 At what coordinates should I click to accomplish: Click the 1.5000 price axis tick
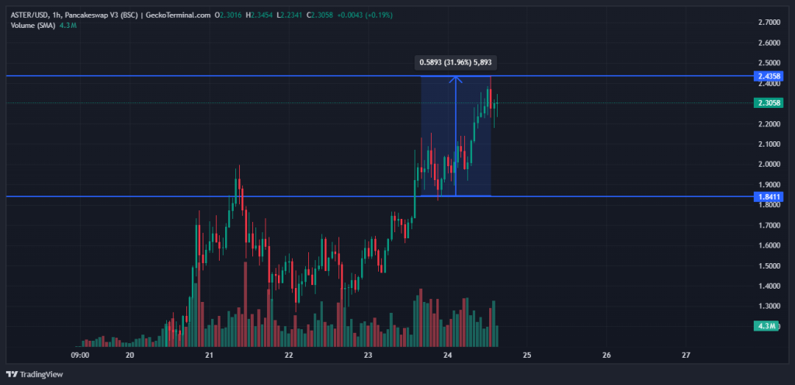click(x=769, y=265)
